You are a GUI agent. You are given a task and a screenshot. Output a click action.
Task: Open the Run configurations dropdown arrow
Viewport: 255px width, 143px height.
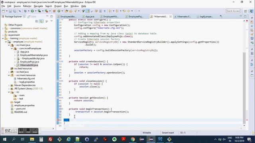tap(35, 11)
